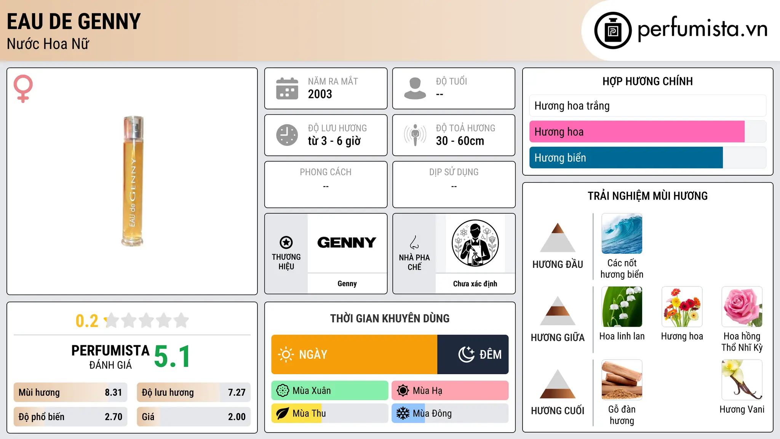Click the Hương cuối pyramid icon
Viewport: 780px width, 439px height.
click(x=558, y=384)
